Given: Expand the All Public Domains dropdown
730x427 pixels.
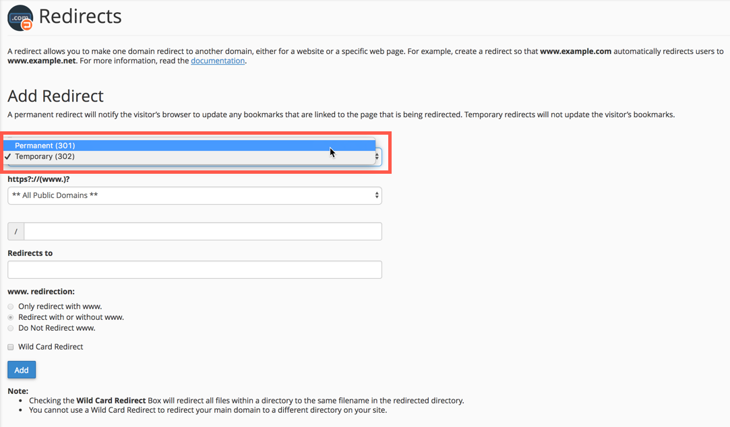Looking at the screenshot, I should [195, 195].
